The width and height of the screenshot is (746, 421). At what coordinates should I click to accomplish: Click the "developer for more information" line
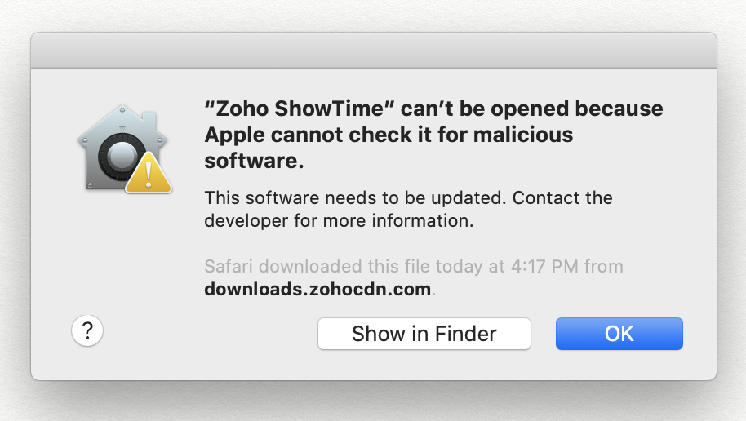[339, 219]
